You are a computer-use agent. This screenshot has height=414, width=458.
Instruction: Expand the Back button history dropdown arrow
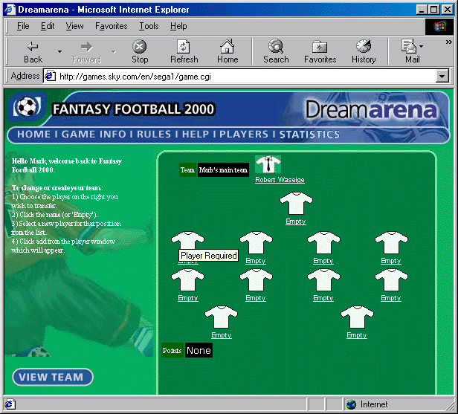(x=59, y=51)
